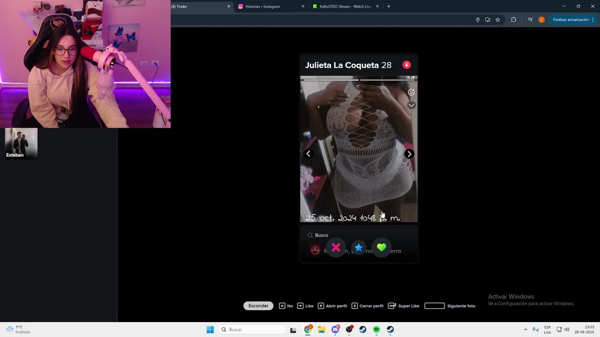Open the volume control in system tray
The height and width of the screenshot is (337, 600).
coord(567,330)
